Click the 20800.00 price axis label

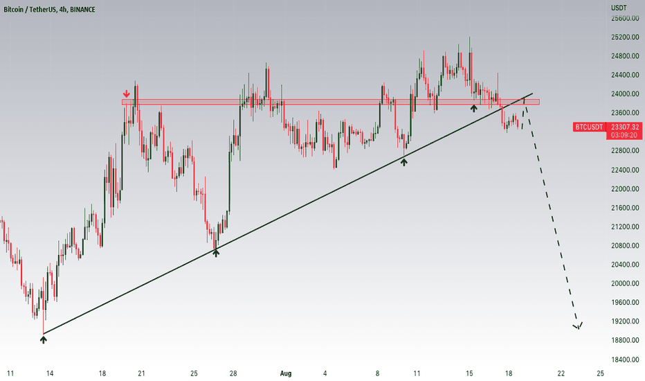pyautogui.click(x=625, y=245)
